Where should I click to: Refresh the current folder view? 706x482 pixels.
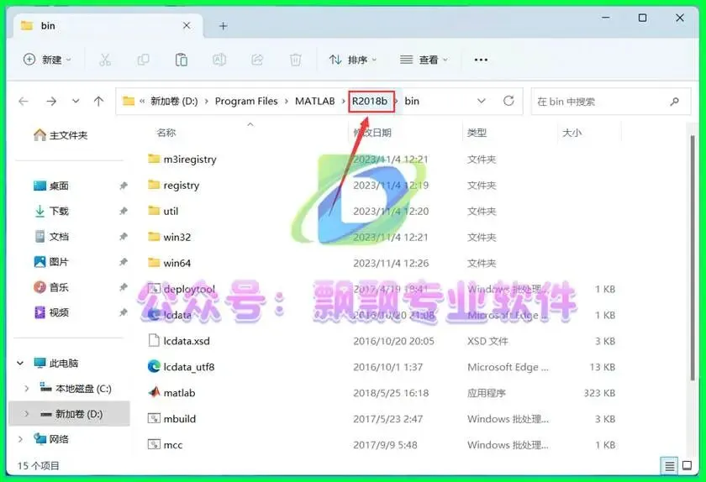pyautogui.click(x=508, y=101)
